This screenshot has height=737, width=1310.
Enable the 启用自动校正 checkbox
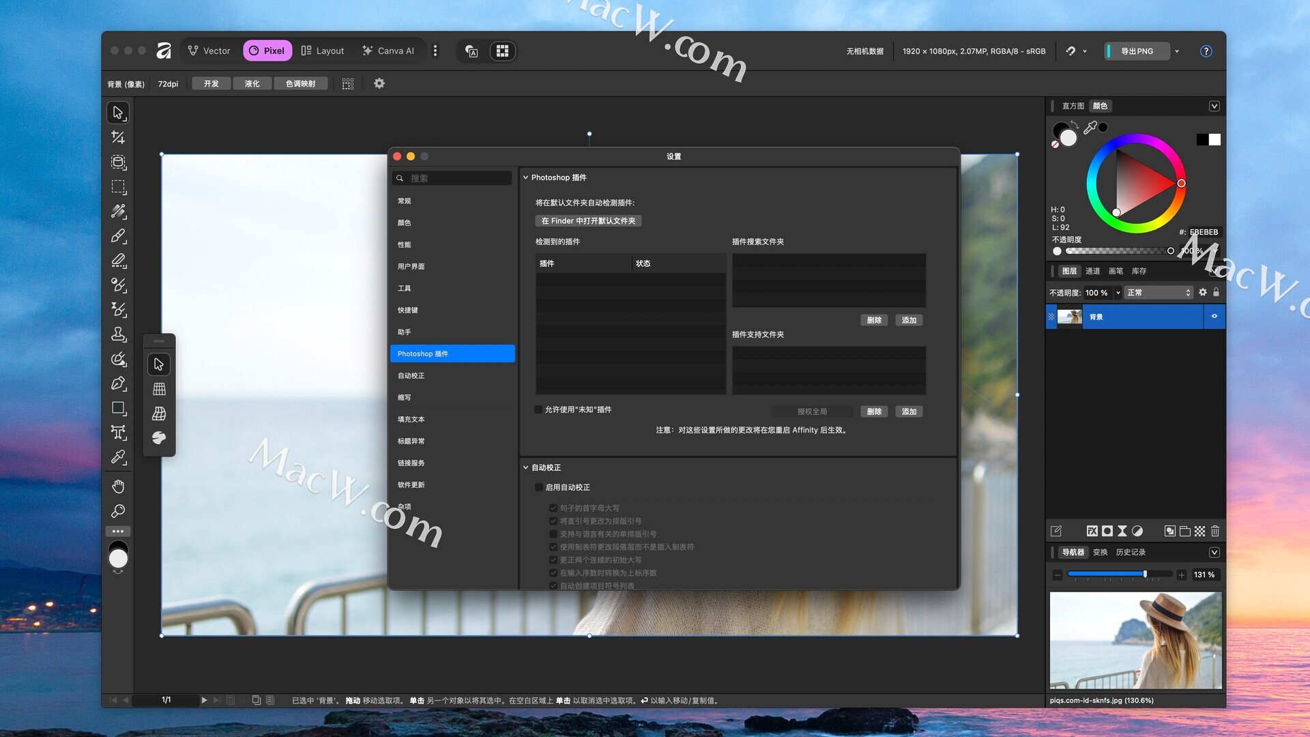(x=538, y=487)
